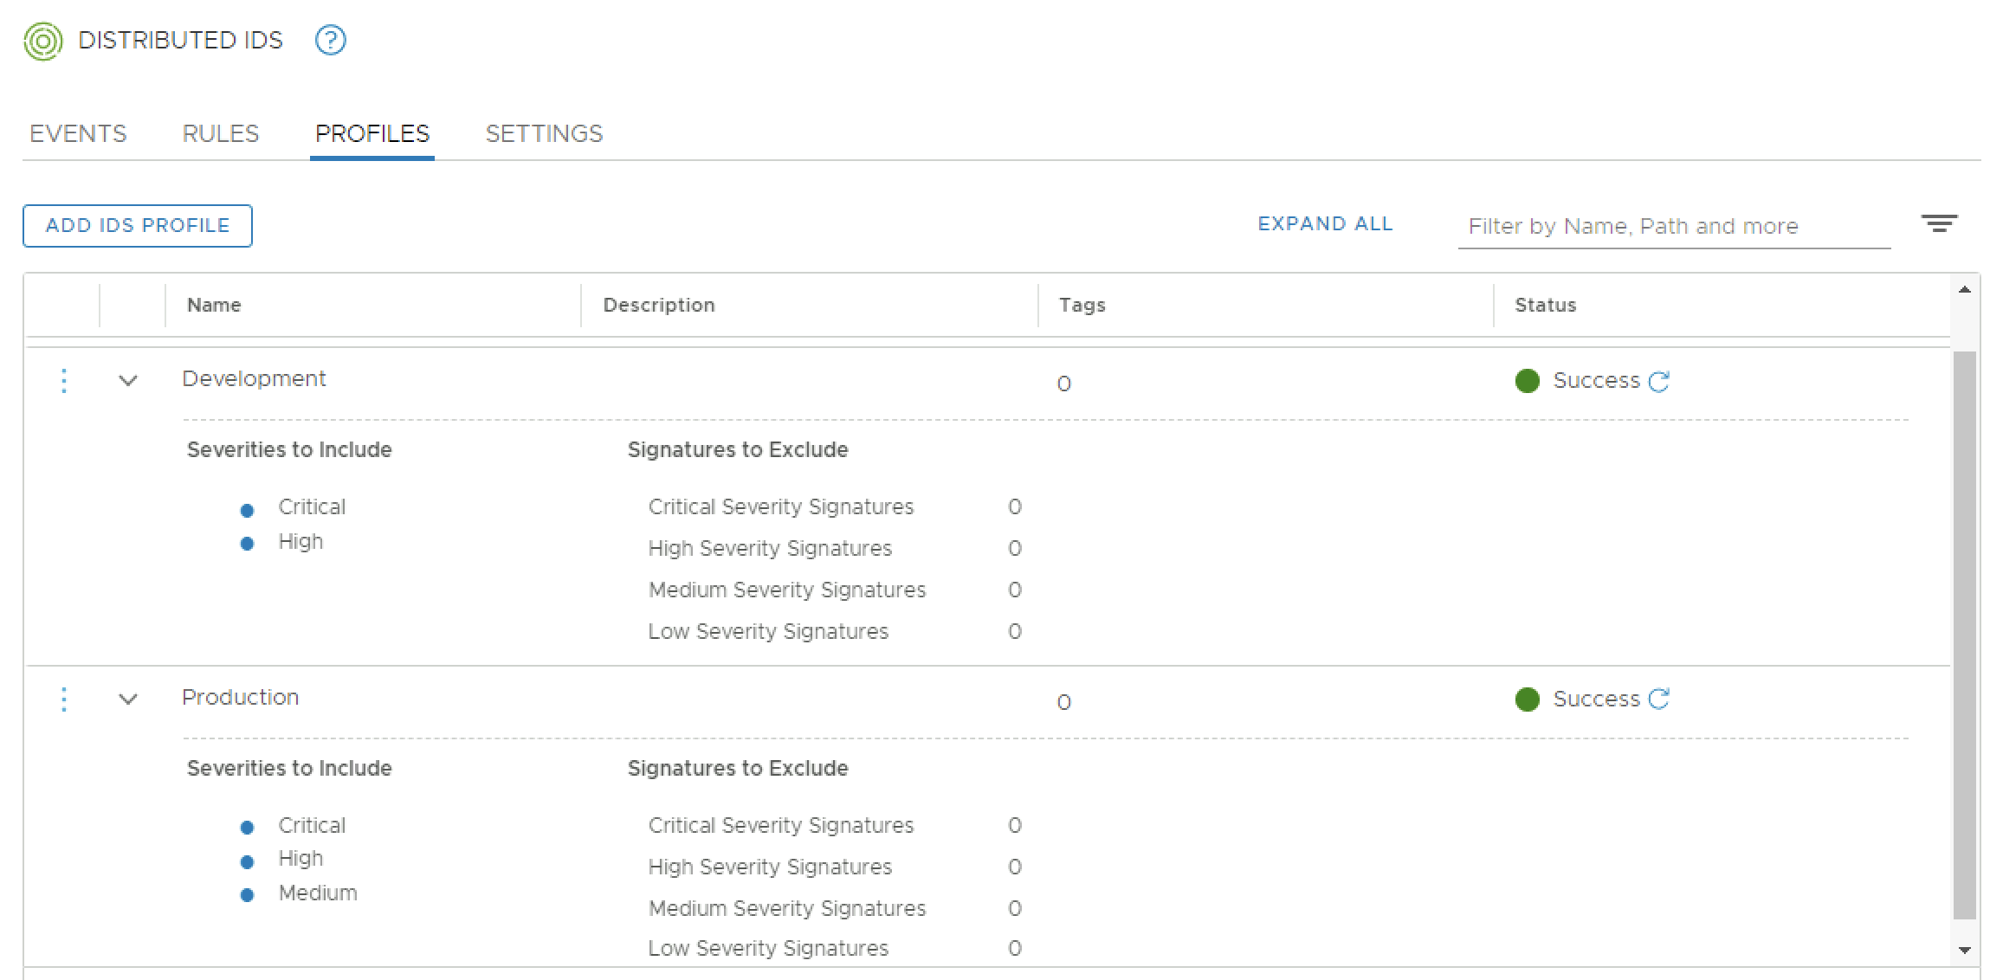Open the SETTINGS tab
Screen dimensions: 1990x980
point(544,133)
